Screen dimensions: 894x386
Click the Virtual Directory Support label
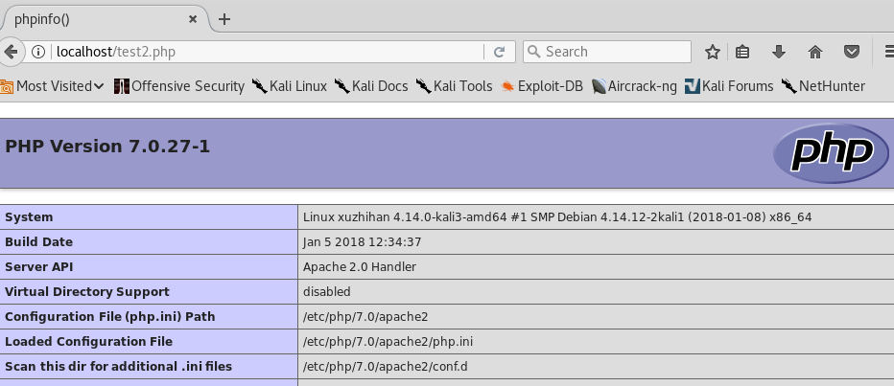coord(87,291)
